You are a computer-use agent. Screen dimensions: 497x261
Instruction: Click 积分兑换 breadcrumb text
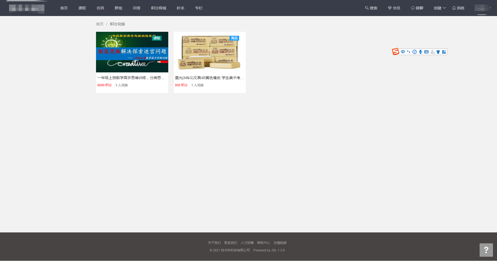pyautogui.click(x=117, y=24)
